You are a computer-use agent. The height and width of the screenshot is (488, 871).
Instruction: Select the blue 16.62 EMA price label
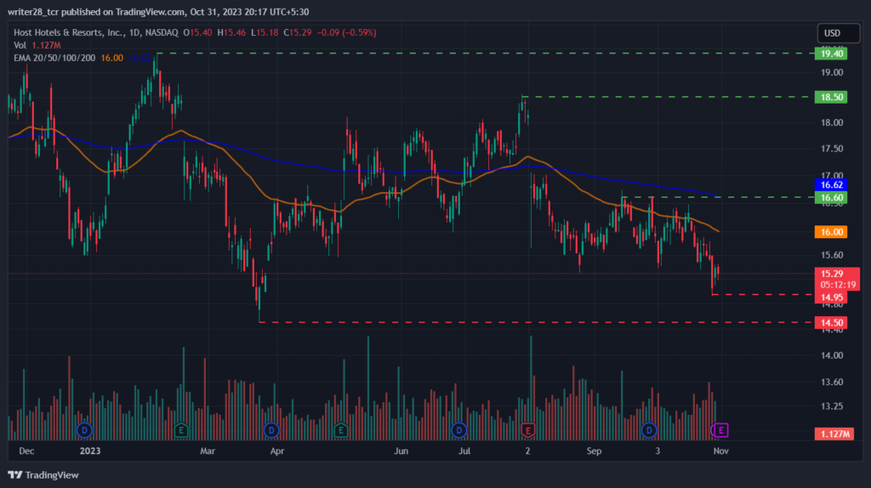[831, 184]
